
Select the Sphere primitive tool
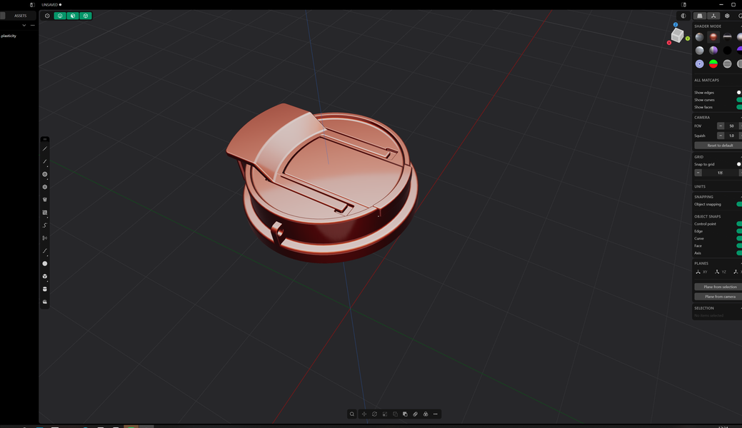45,264
